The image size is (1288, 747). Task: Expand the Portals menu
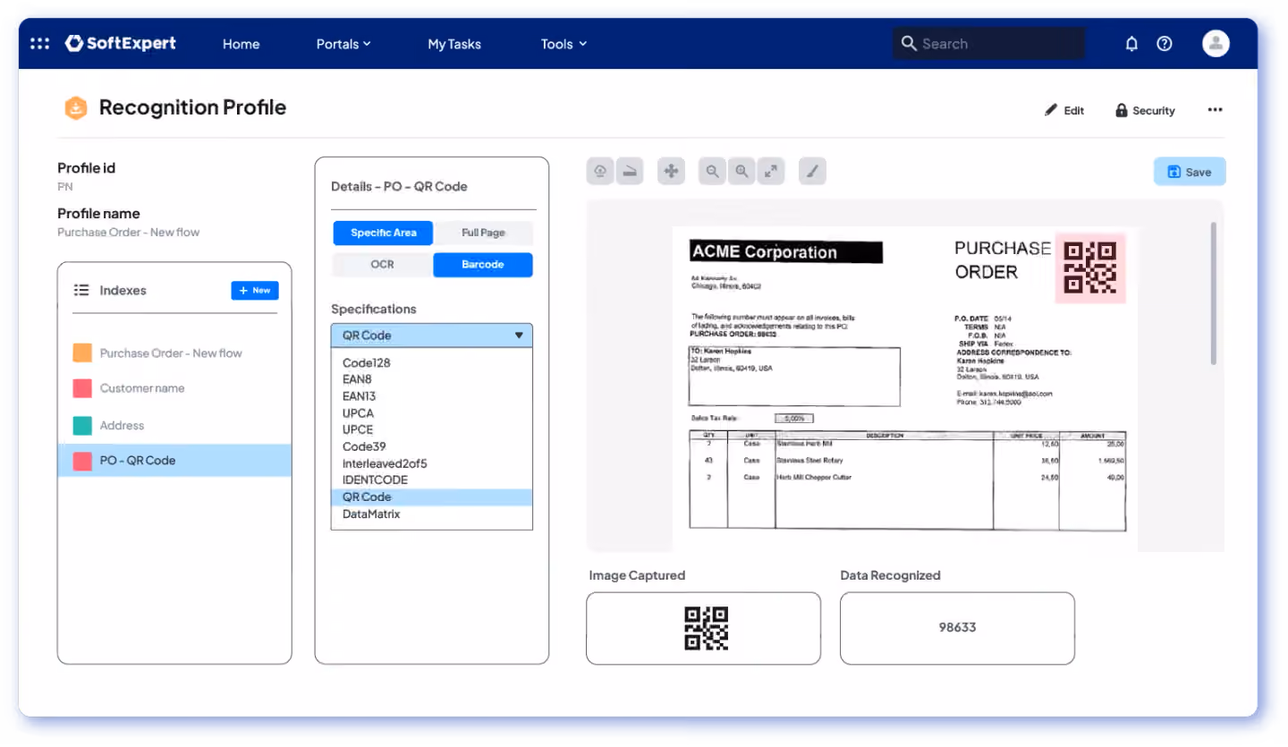343,44
